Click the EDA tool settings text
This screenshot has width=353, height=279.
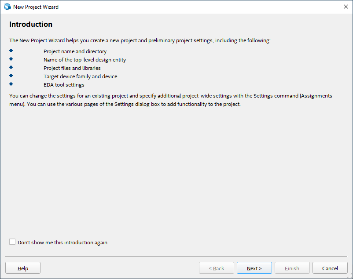[64, 85]
